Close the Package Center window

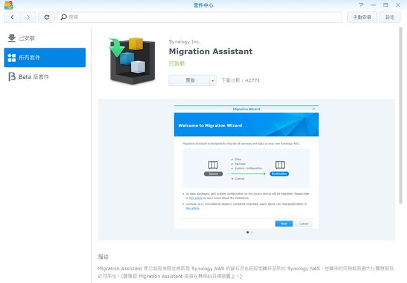399,5
